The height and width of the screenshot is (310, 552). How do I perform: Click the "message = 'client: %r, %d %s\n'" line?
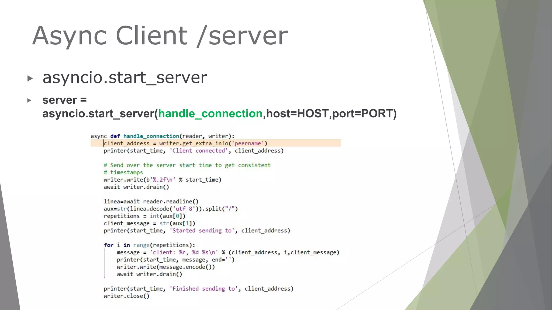coord(228,252)
